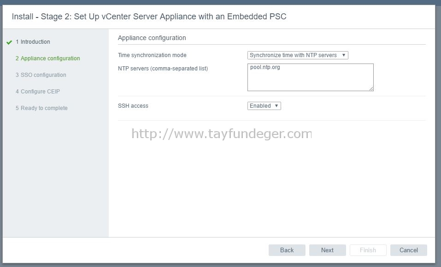Select step 5 Ready to complete
441x267 pixels.
point(41,108)
